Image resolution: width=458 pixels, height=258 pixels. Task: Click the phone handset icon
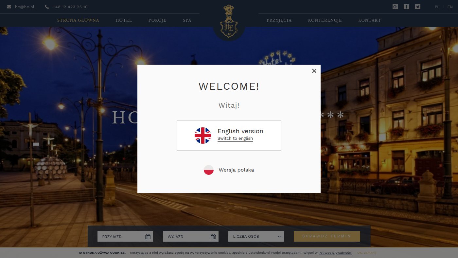coord(47,7)
